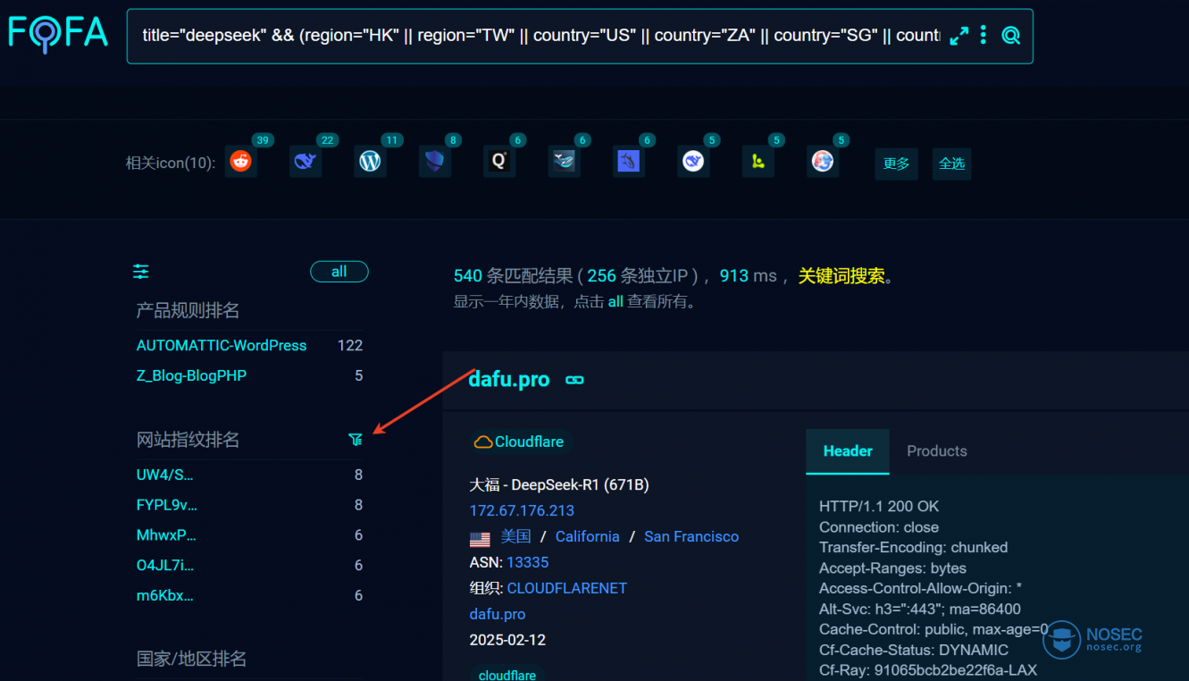Image resolution: width=1189 pixels, height=681 pixels.
Task: Toggle the 'all' pill switch in sidebar
Action: [x=339, y=272]
